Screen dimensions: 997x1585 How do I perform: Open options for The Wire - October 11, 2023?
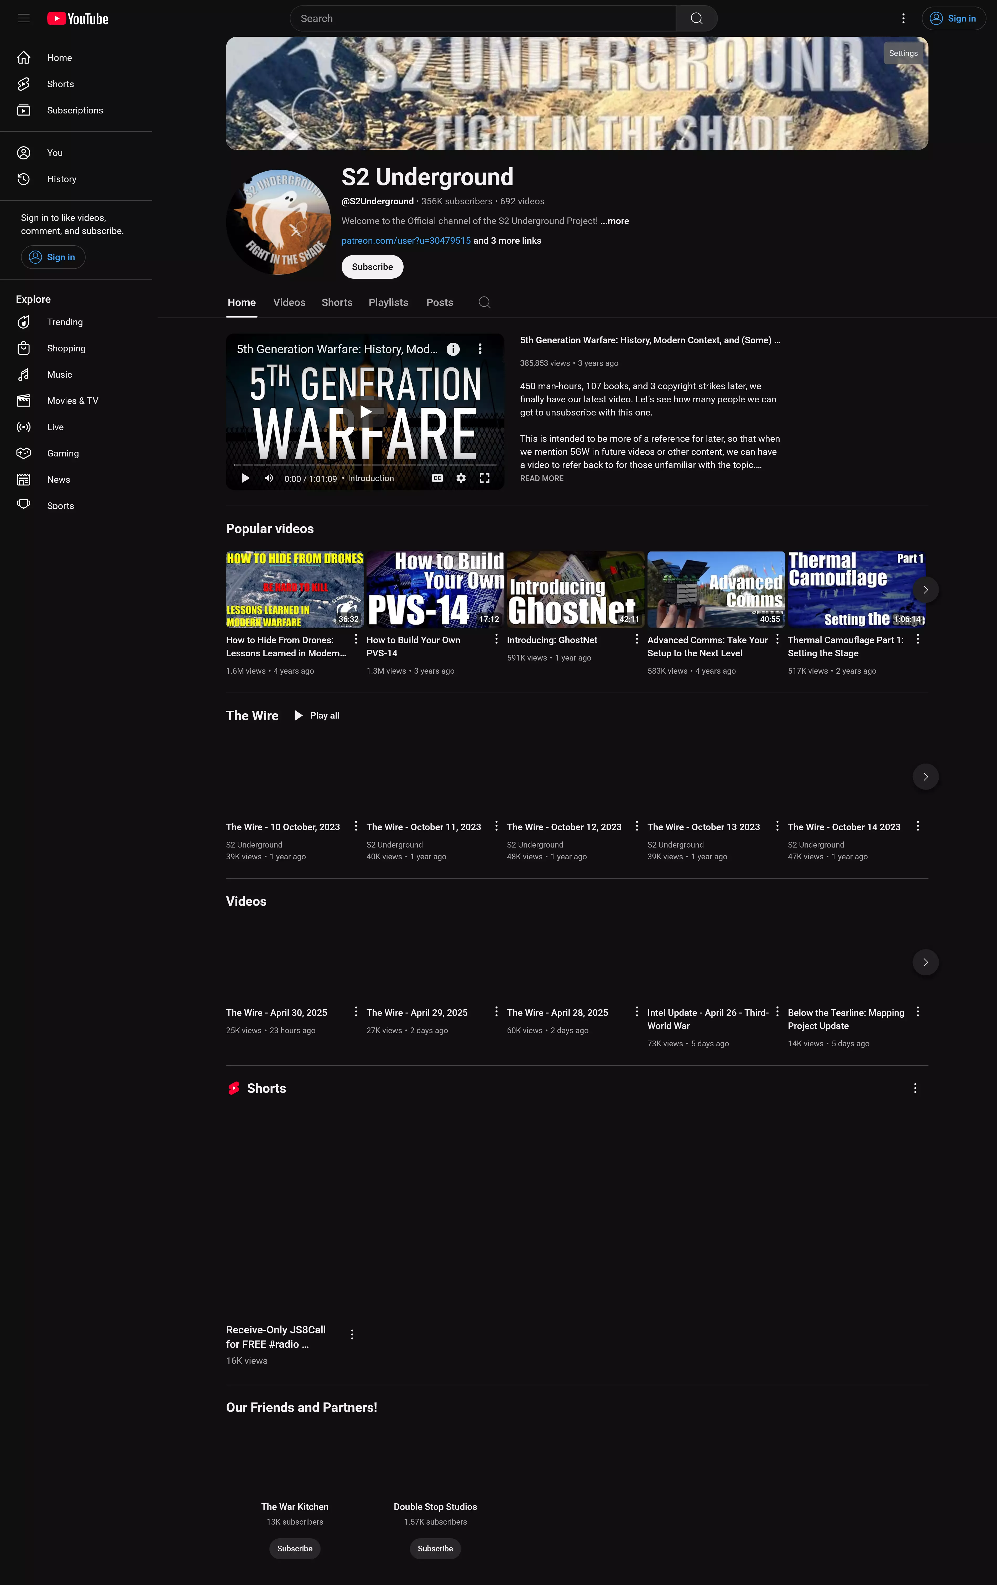click(496, 826)
